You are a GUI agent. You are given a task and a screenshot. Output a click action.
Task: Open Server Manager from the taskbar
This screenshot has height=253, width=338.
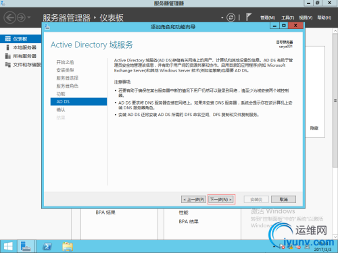coord(26,246)
